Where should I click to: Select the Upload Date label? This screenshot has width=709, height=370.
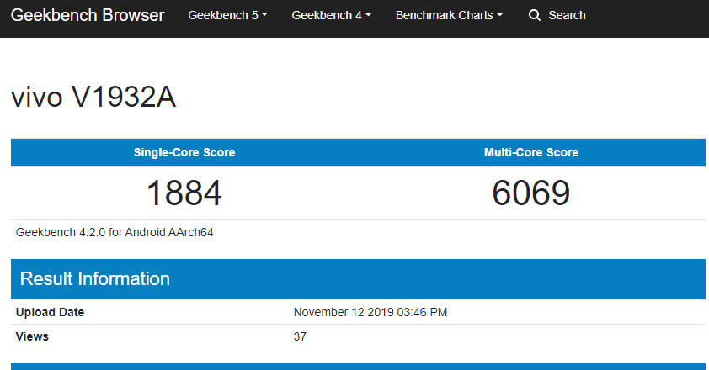tap(50, 312)
